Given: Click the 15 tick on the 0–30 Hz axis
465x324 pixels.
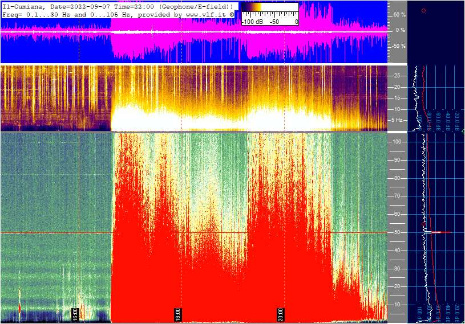Looking at the screenshot, I should (397, 98).
